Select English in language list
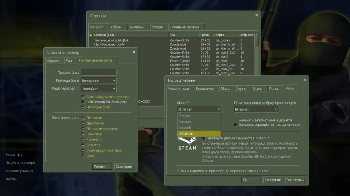Image resolution: width=350 pixels, height=196 pixels. coord(199,116)
